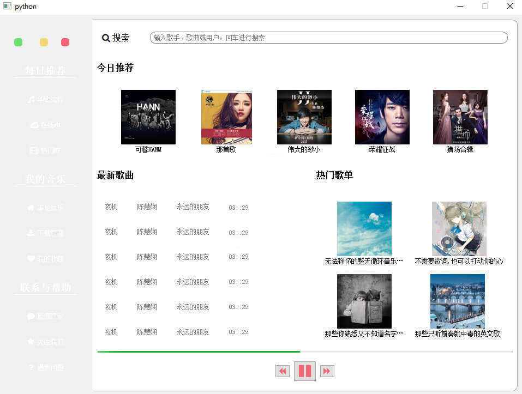The height and width of the screenshot is (394, 522).
Task: Open the 那首歌 album cover
Action: pyautogui.click(x=226, y=117)
